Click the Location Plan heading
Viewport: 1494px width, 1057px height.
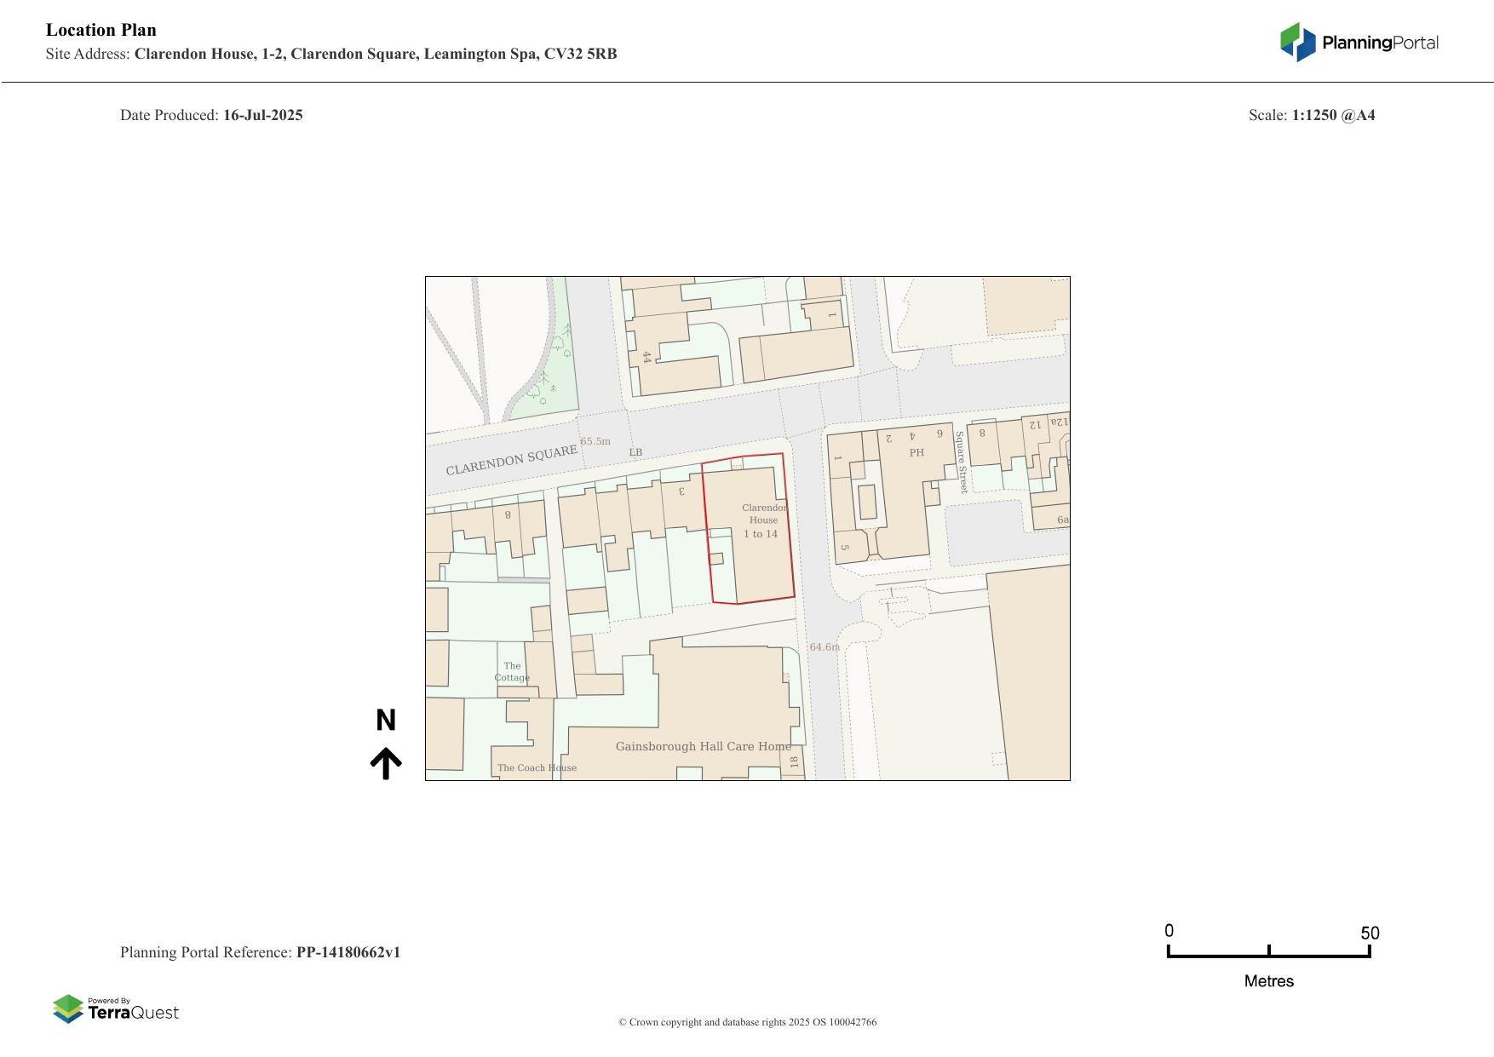101,30
